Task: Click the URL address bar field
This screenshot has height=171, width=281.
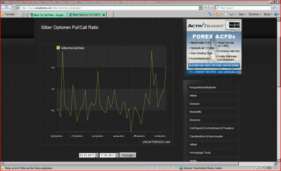Action: [109, 8]
